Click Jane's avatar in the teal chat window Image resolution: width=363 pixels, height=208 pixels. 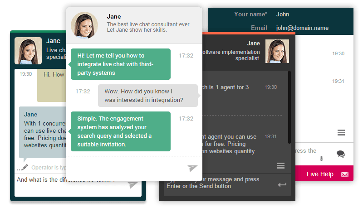[x=28, y=51]
